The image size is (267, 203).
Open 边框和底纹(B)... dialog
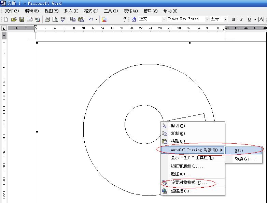[193, 166]
